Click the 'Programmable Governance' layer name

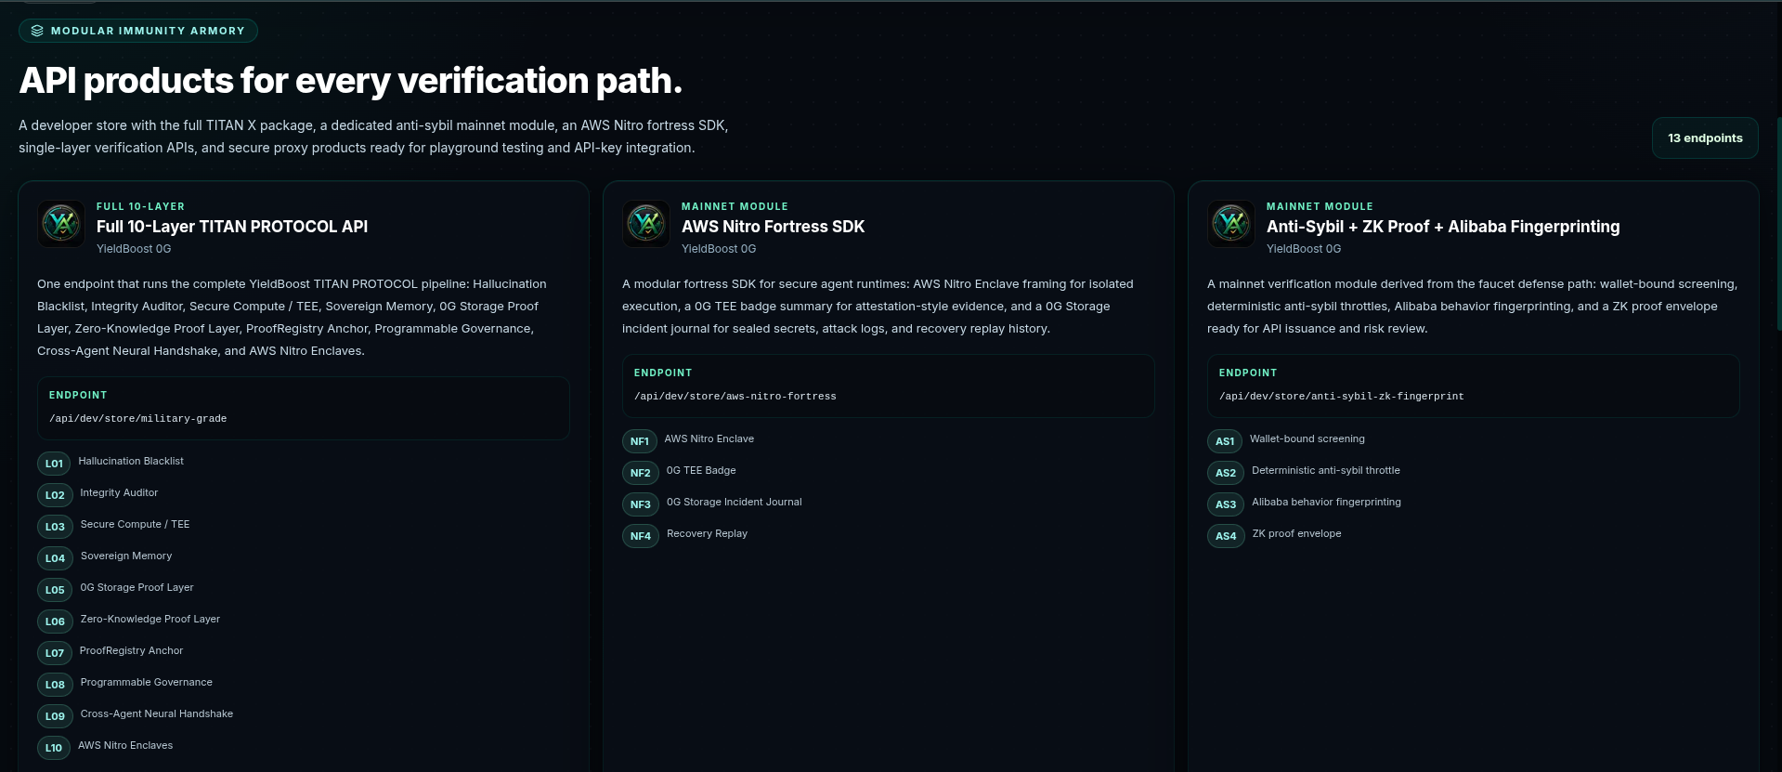[147, 682]
